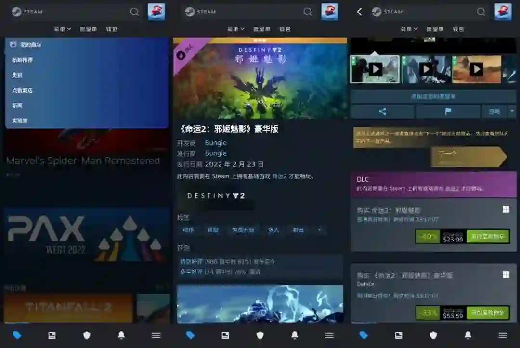This screenshot has width=520, height=348.
Task: Open the Titanfall 2 game thumbnail
Action: 68,308
